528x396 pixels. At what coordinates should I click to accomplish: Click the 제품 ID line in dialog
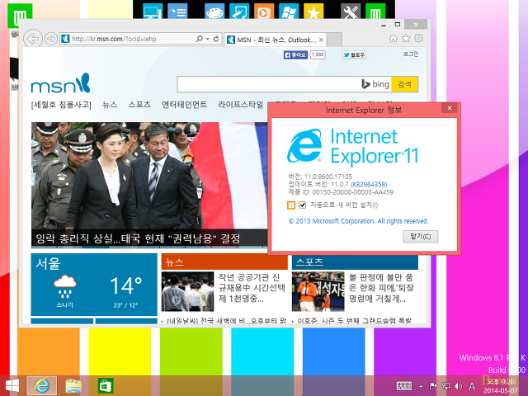tap(341, 192)
